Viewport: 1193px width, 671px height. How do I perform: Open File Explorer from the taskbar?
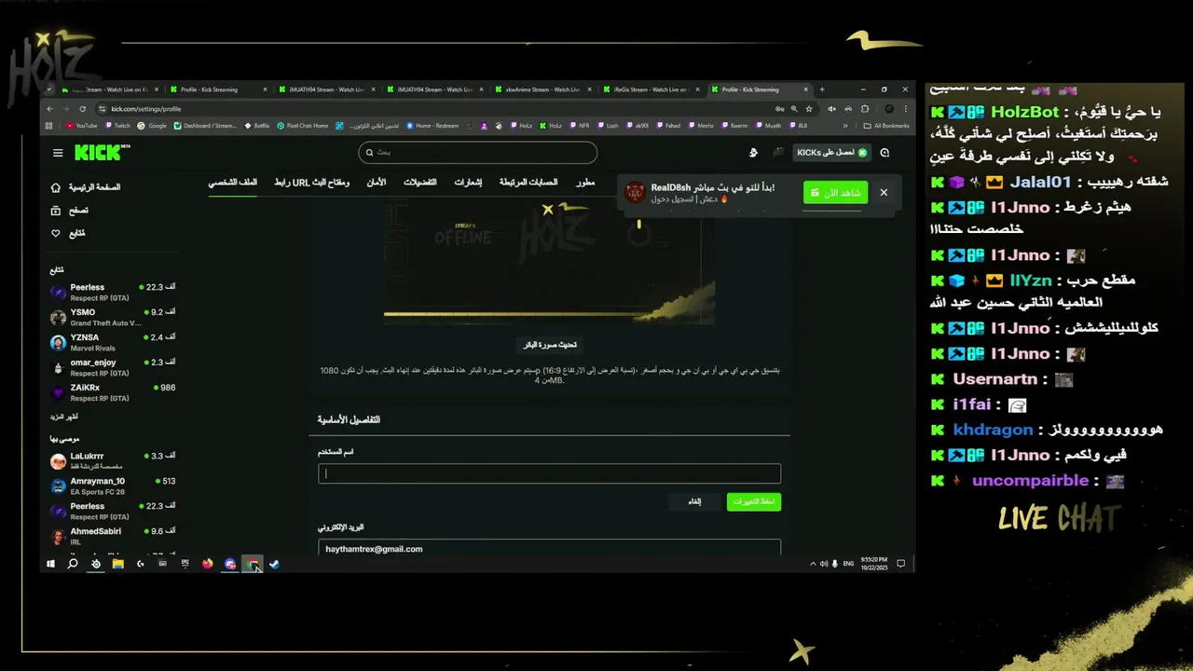click(118, 564)
